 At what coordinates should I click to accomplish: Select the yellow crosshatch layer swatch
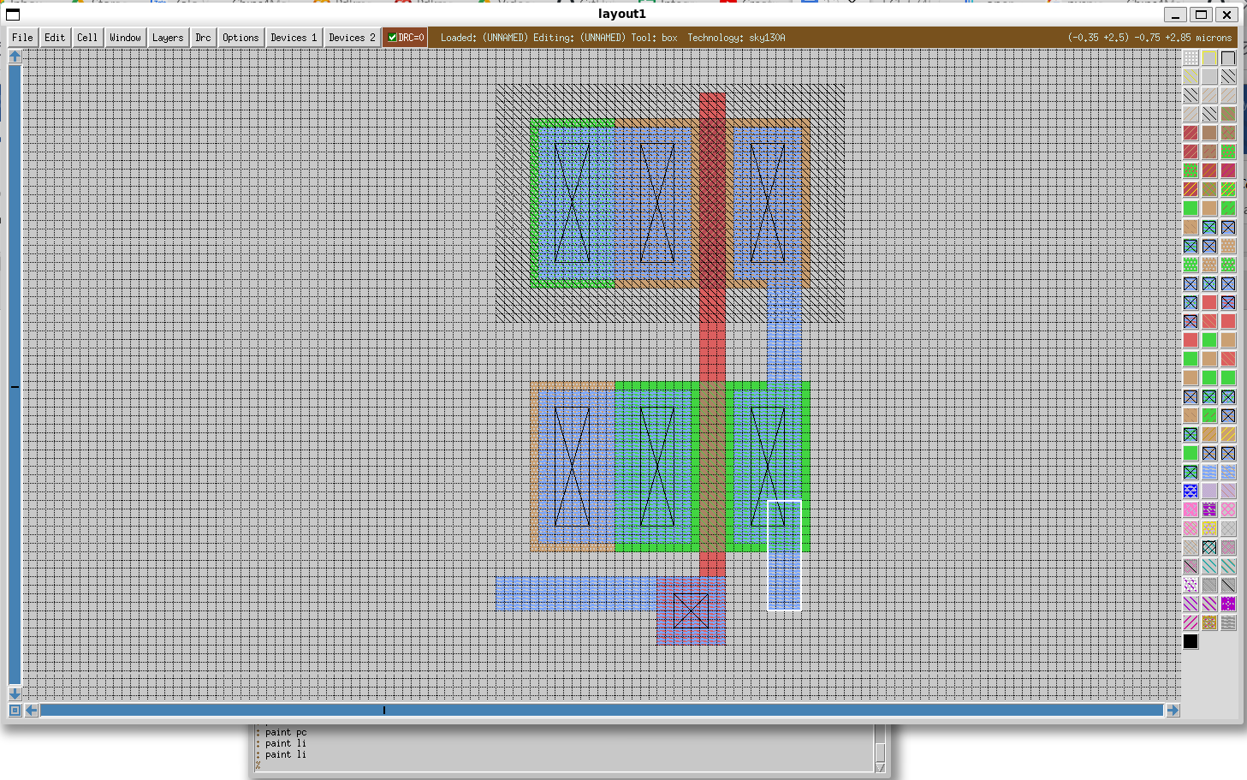tap(1209, 528)
